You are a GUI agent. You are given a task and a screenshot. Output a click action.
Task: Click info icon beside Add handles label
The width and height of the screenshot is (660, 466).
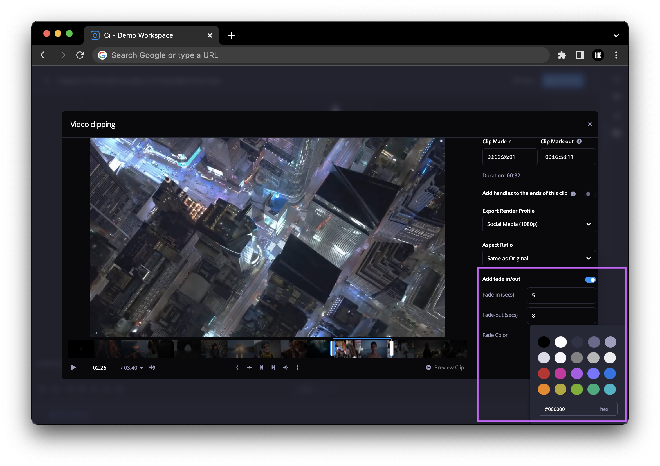coord(573,194)
